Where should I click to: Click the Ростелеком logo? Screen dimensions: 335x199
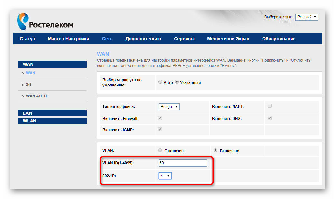[45, 22]
